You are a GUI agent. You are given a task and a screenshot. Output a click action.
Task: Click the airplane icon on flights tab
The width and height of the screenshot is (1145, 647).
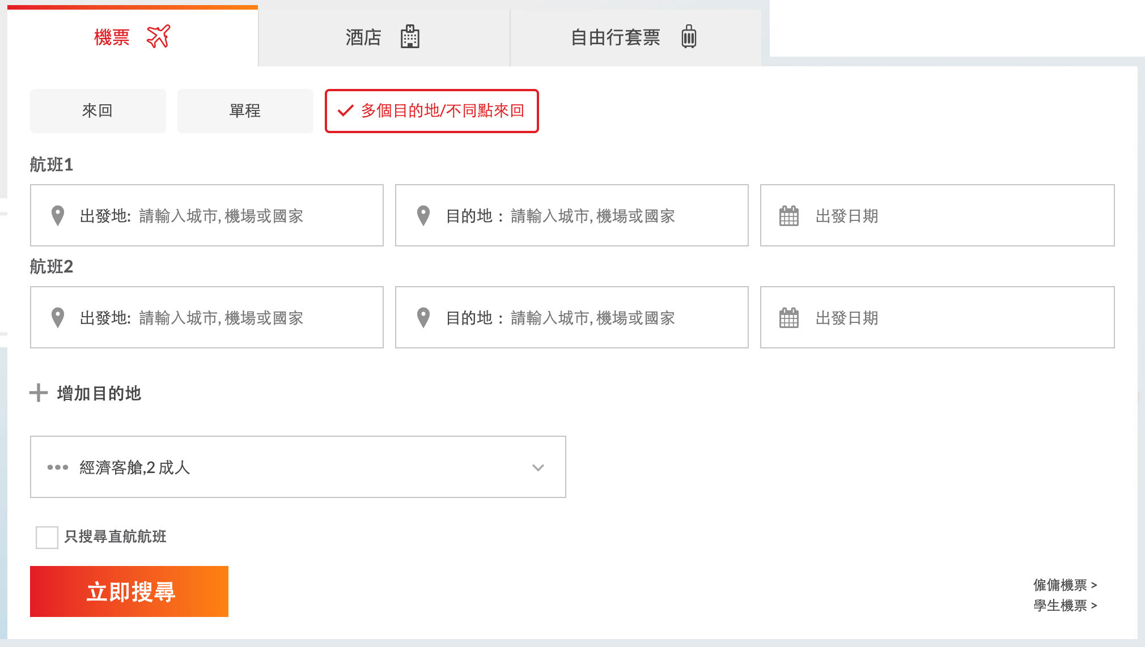[x=158, y=37]
